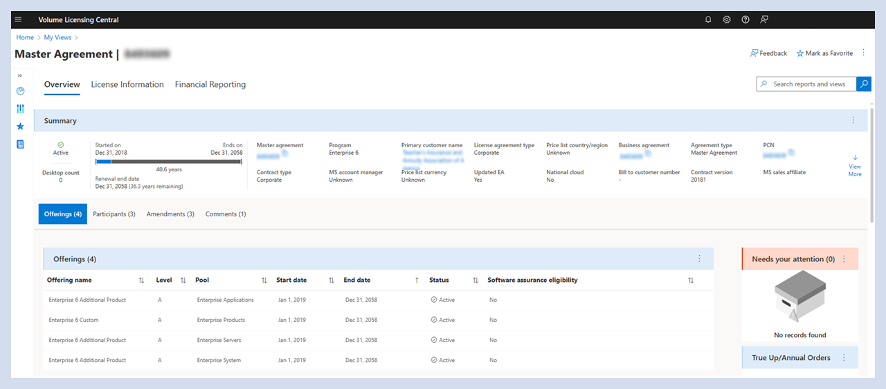
Task: Click the blue search magnifier button
Action: 864,84
